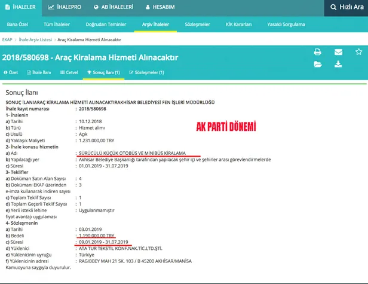The image size is (368, 284).
Task: Click the print icon
Action: pyautogui.click(x=318, y=52)
